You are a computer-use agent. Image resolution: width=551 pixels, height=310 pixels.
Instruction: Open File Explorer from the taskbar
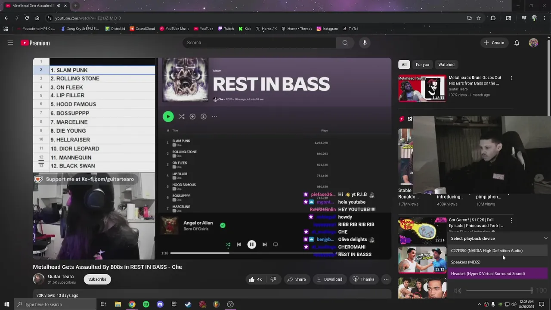pos(118,304)
